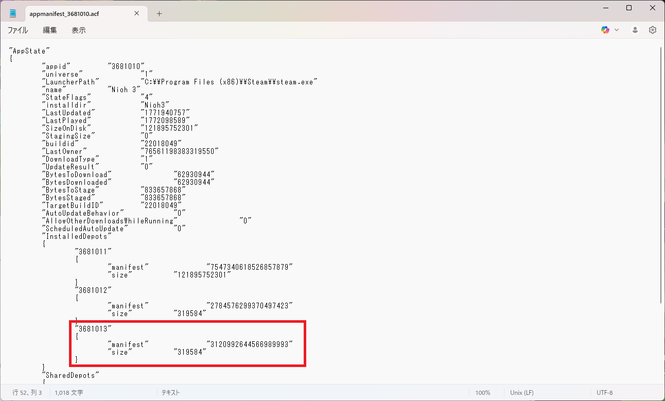Open the 表示 menu

(x=78, y=30)
